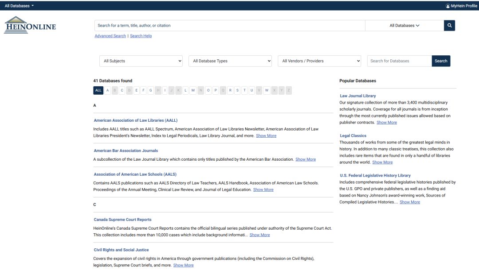Filter databases by letter O
The width and height of the screenshot is (479, 270).
(x=208, y=90)
